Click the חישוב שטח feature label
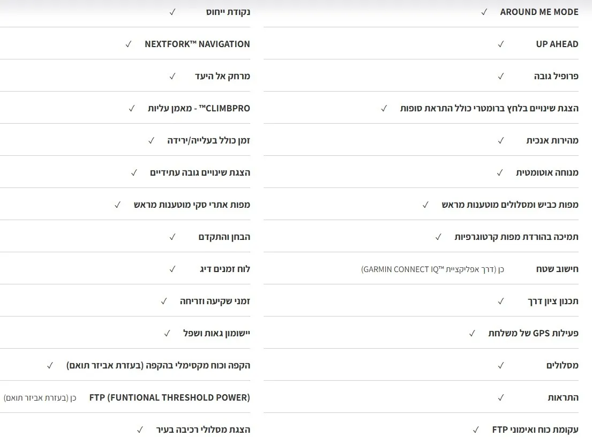The height and width of the screenshot is (444, 592). coord(557,269)
